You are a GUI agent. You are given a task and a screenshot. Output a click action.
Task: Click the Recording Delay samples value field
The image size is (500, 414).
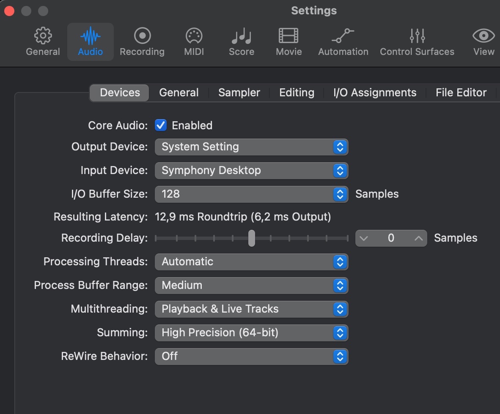[391, 238]
